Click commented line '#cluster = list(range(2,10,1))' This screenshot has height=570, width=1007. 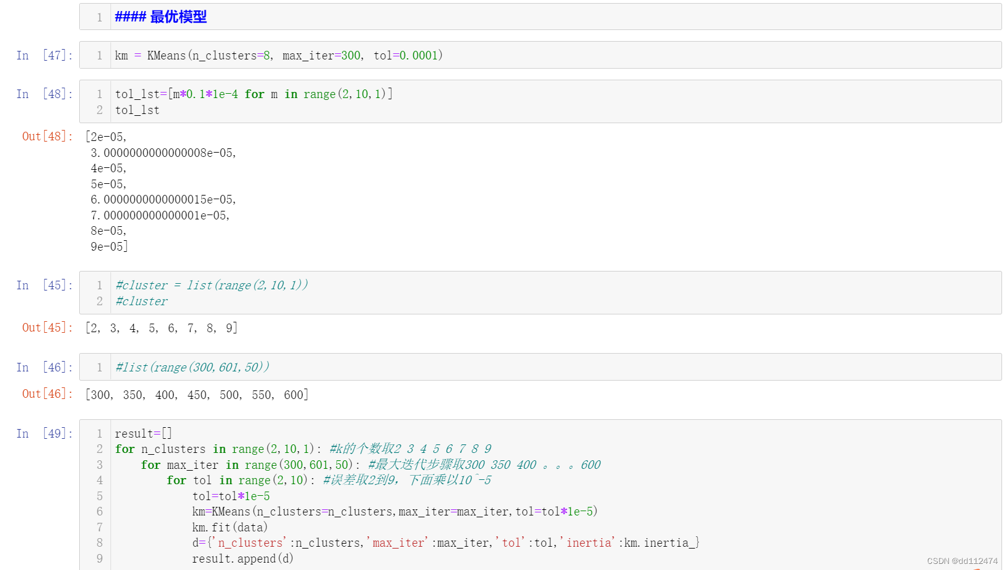(212, 285)
